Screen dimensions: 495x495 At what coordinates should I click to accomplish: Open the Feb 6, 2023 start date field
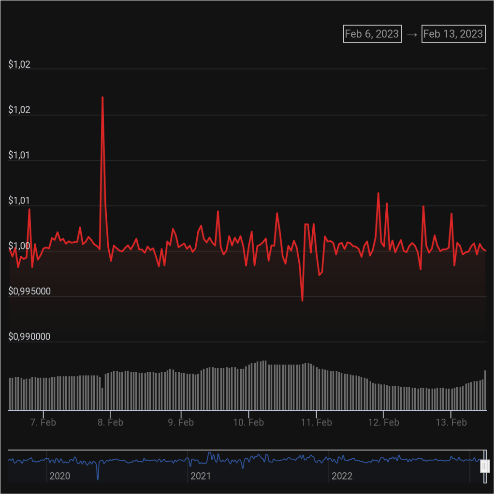pos(372,34)
